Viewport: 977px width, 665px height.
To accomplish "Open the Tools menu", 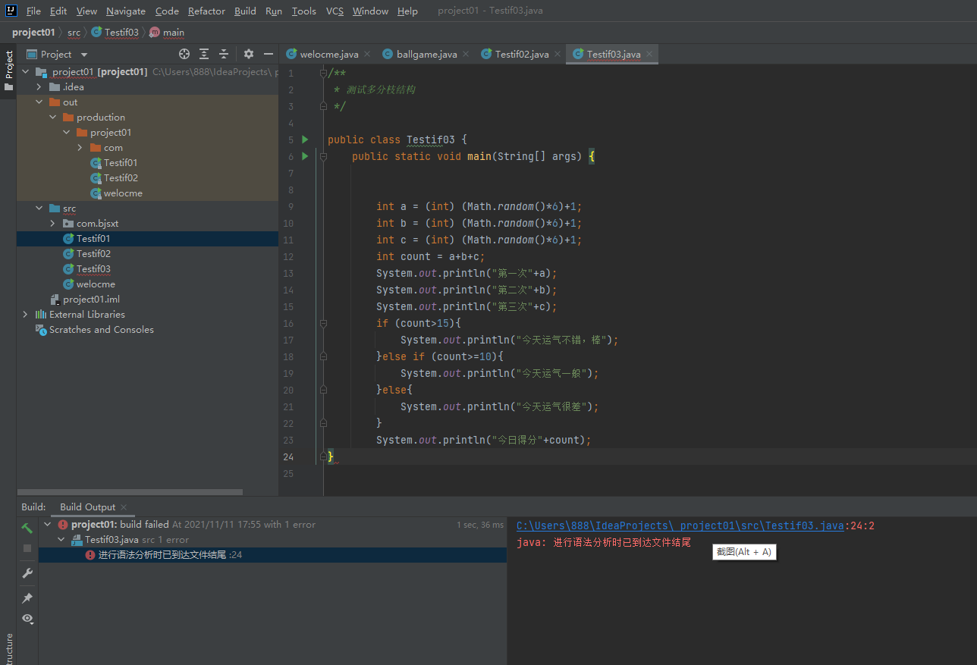I will pyautogui.click(x=303, y=11).
